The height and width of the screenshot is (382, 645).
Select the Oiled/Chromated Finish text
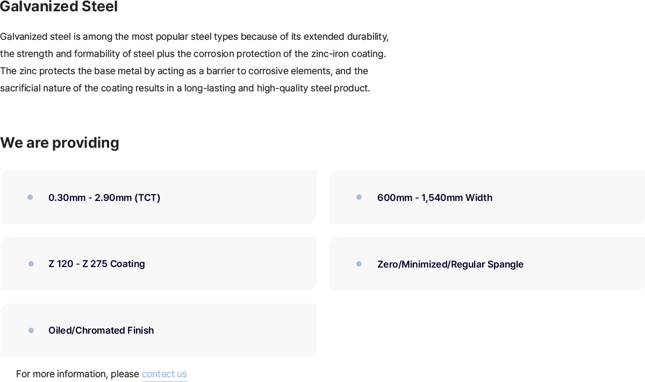101,330
